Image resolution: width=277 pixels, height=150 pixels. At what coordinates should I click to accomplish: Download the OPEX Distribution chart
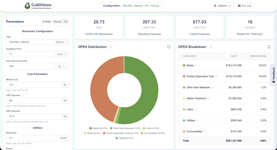[x=111, y=47]
